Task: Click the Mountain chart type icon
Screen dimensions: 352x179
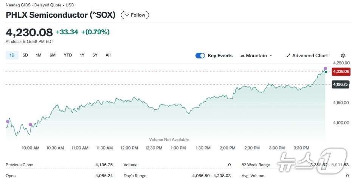Action: 242,56
